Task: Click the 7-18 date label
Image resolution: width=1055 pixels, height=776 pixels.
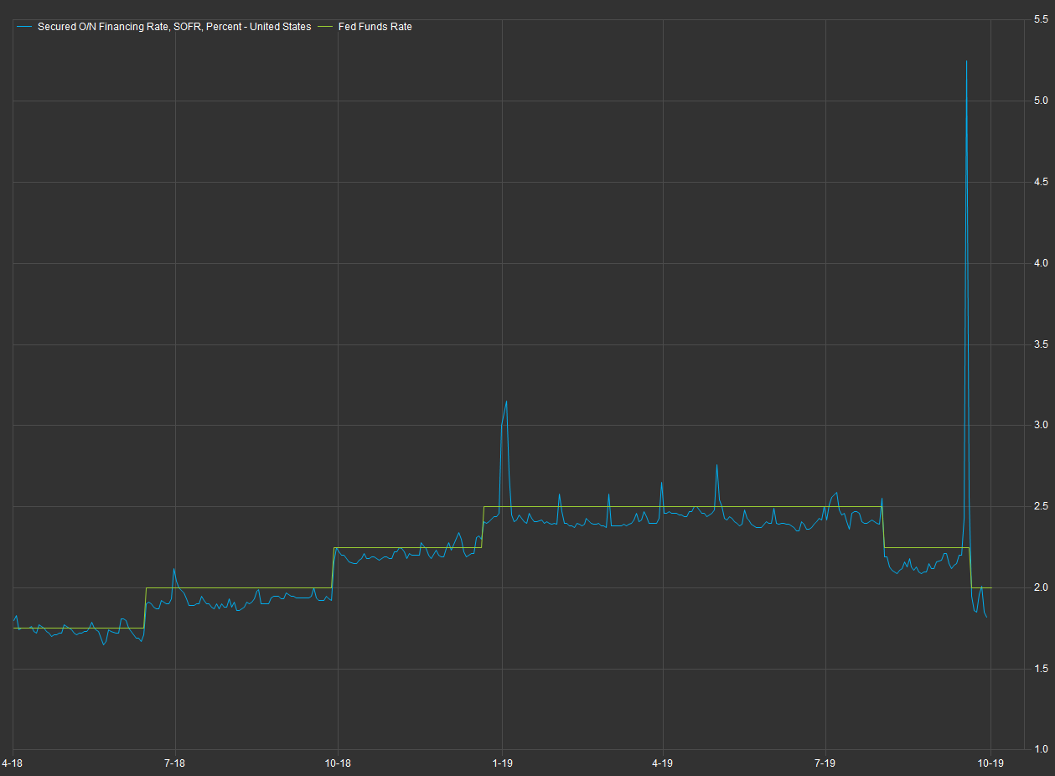Action: (175, 763)
